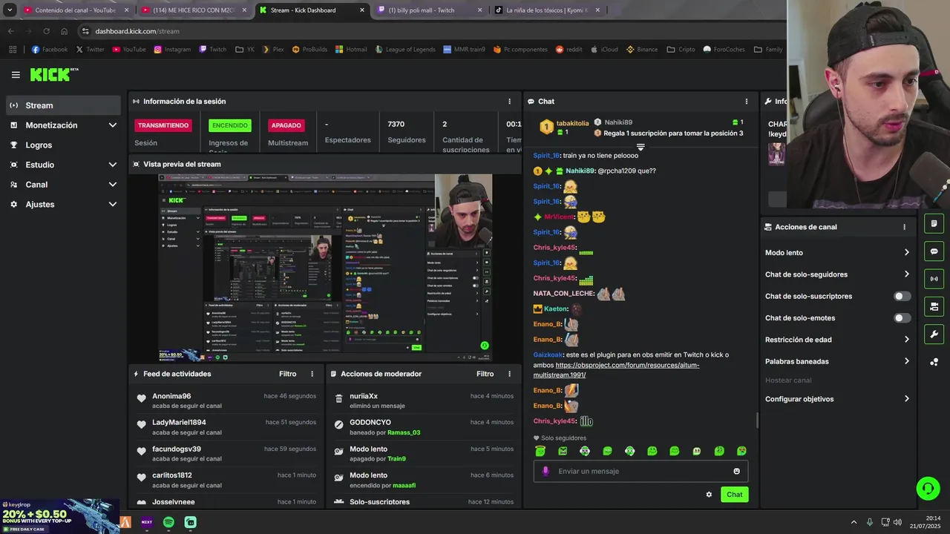Click username Gaizkoak in chat
This screenshot has width=950, height=534.
tap(548, 355)
